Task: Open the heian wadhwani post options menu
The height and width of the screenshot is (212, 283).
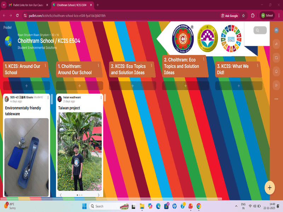Action: point(101,98)
